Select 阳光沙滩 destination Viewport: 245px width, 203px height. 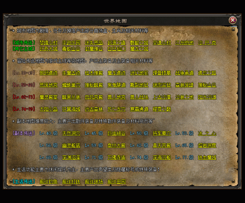(x=207, y=97)
